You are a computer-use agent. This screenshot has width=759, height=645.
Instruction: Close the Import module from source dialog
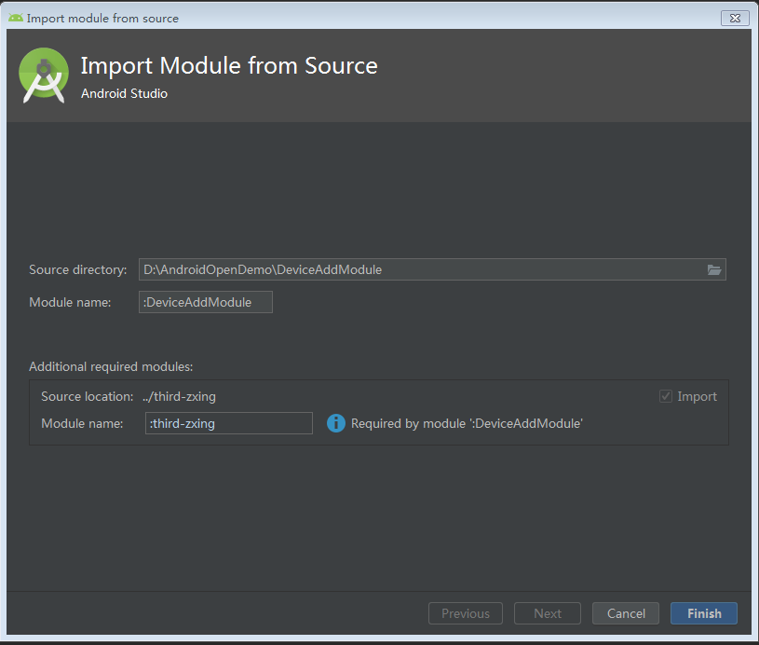(x=735, y=18)
